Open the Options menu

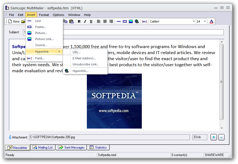pos(59,15)
